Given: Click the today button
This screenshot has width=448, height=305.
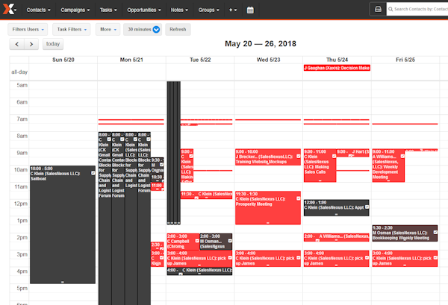Looking at the screenshot, I should pyautogui.click(x=52, y=45).
